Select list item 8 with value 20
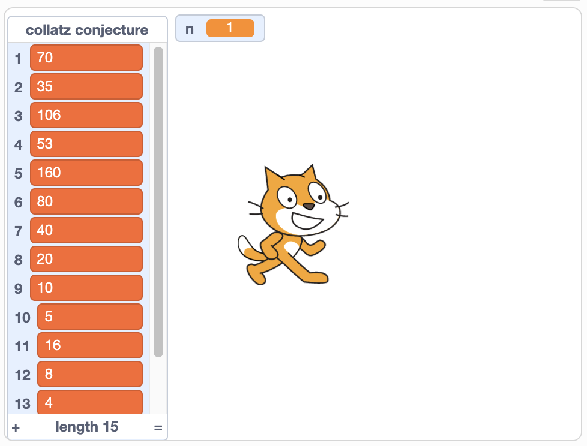587x446 pixels. (86, 259)
